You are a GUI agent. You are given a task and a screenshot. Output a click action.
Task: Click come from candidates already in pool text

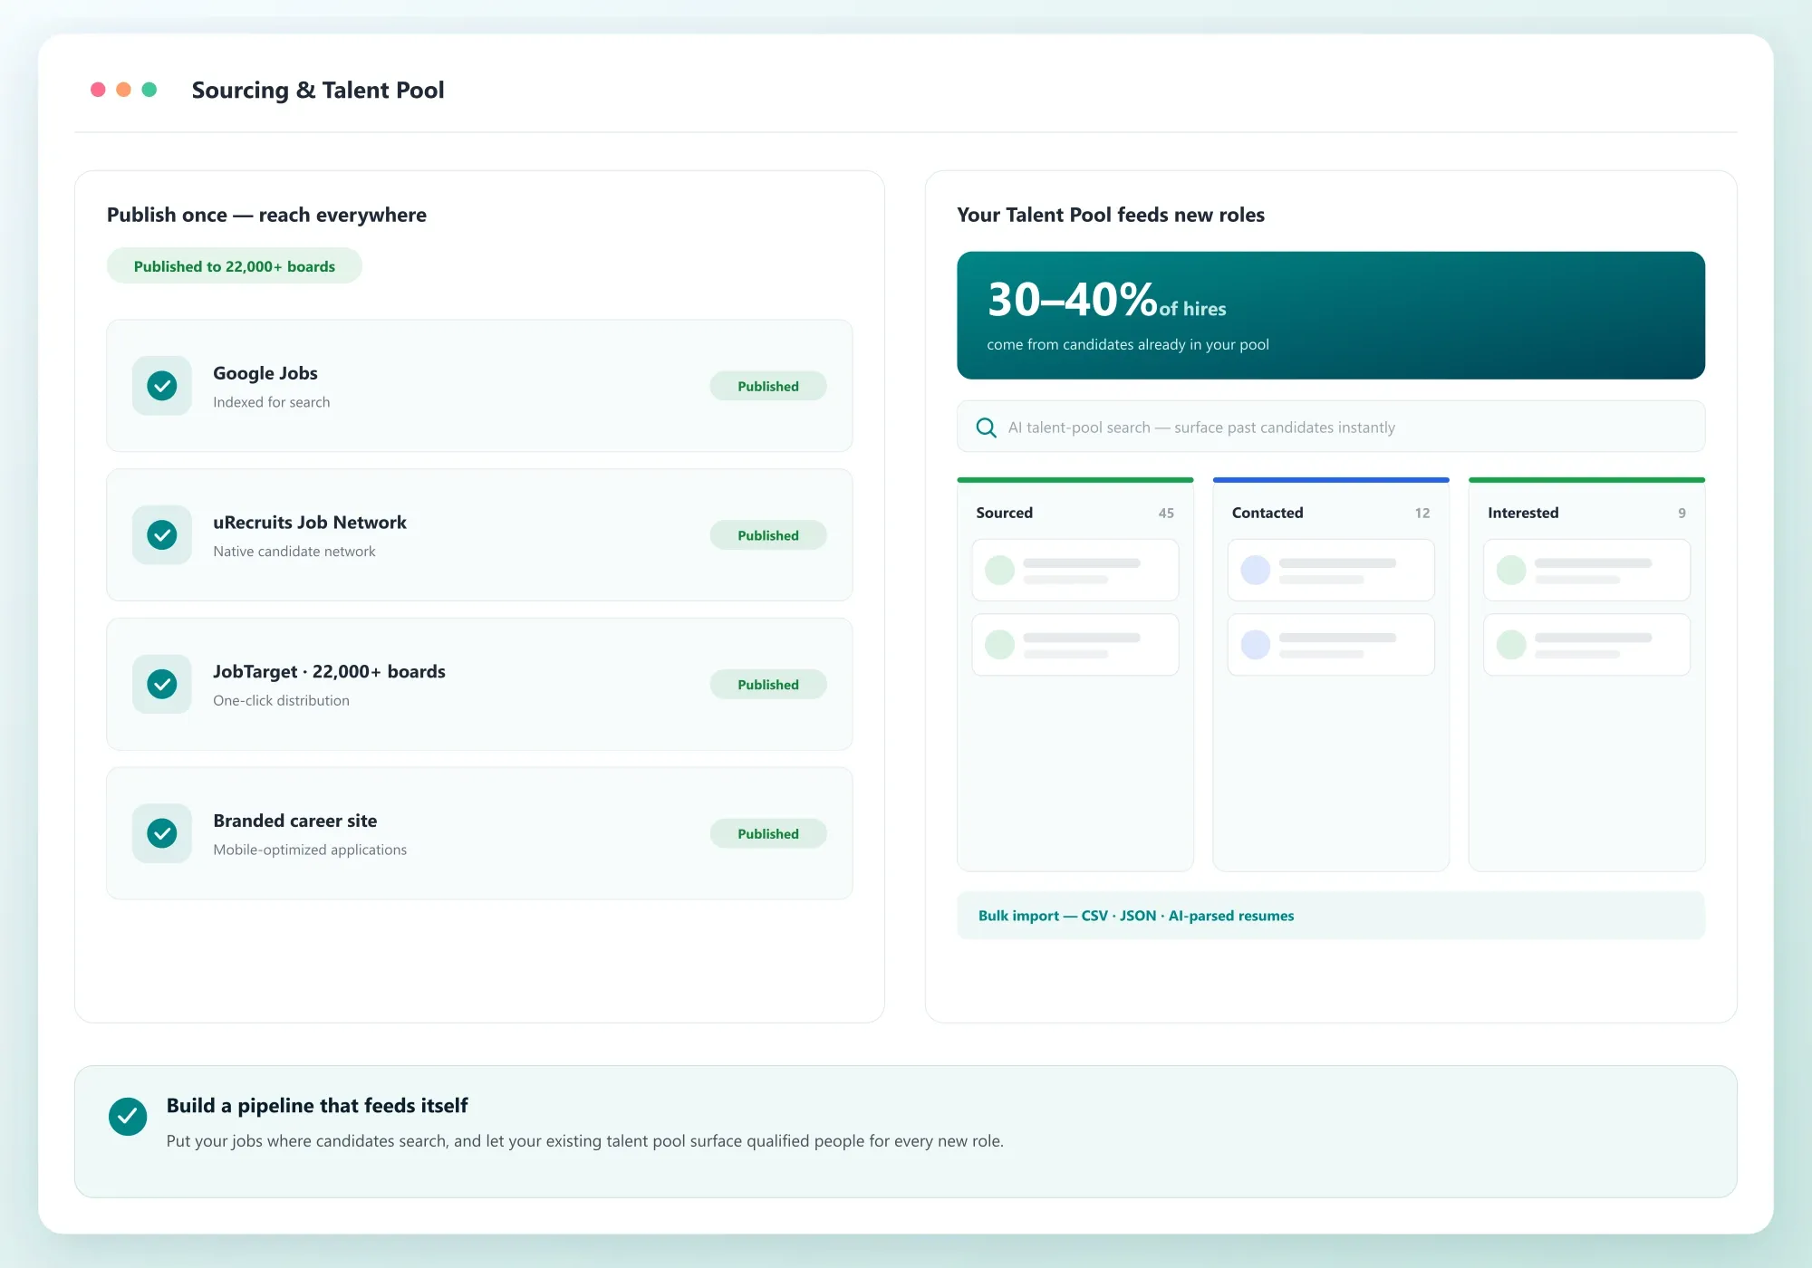(1128, 344)
